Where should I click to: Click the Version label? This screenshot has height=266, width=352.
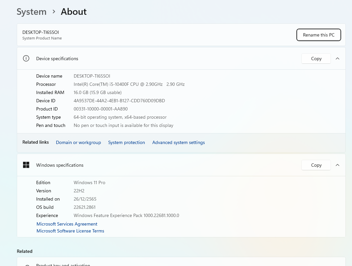[43, 191]
